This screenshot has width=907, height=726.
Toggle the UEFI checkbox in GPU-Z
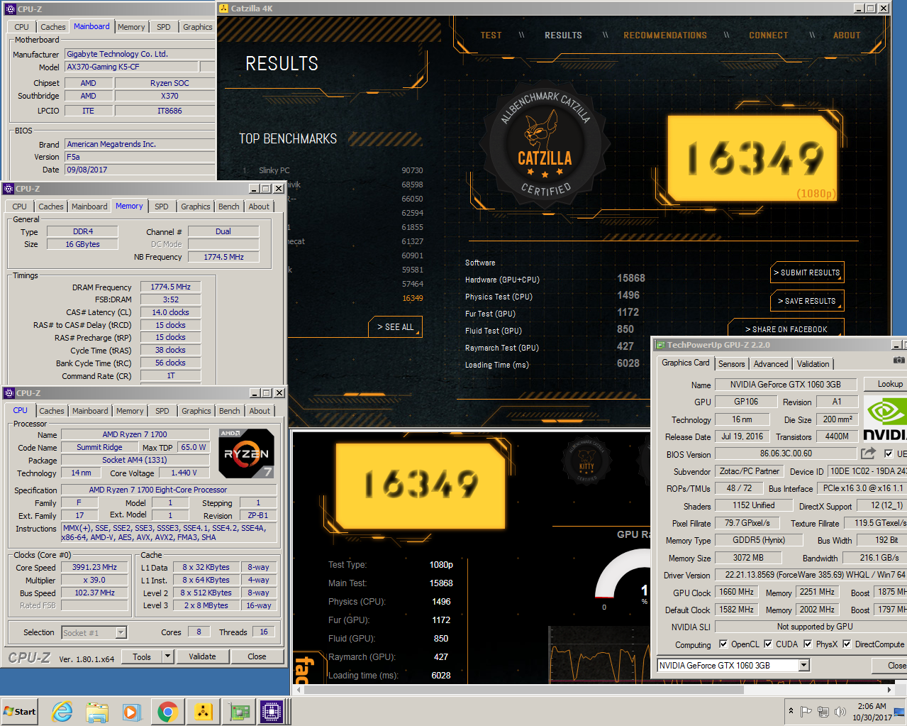pos(889,453)
